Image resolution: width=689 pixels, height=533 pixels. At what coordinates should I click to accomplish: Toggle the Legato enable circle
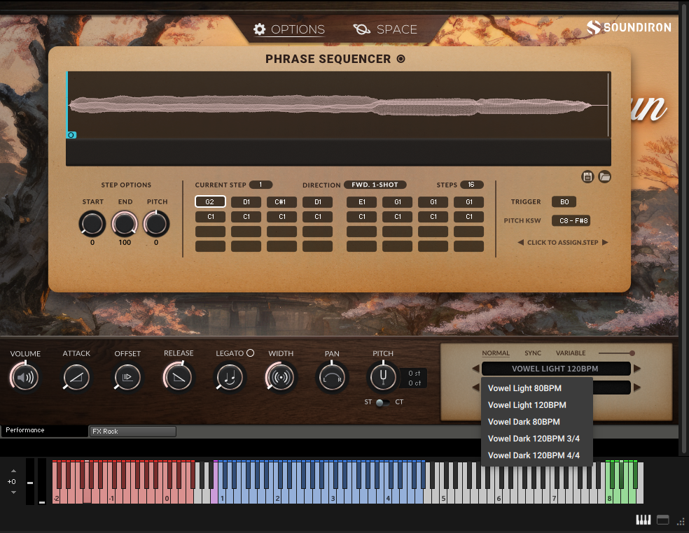point(251,353)
